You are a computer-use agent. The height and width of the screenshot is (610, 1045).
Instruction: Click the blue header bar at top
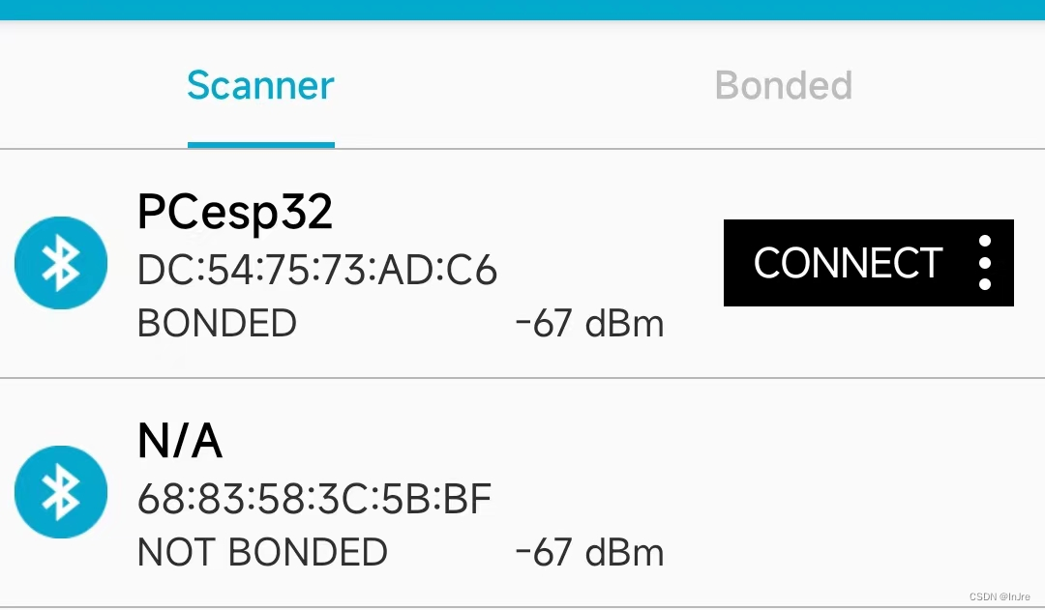(x=522, y=10)
